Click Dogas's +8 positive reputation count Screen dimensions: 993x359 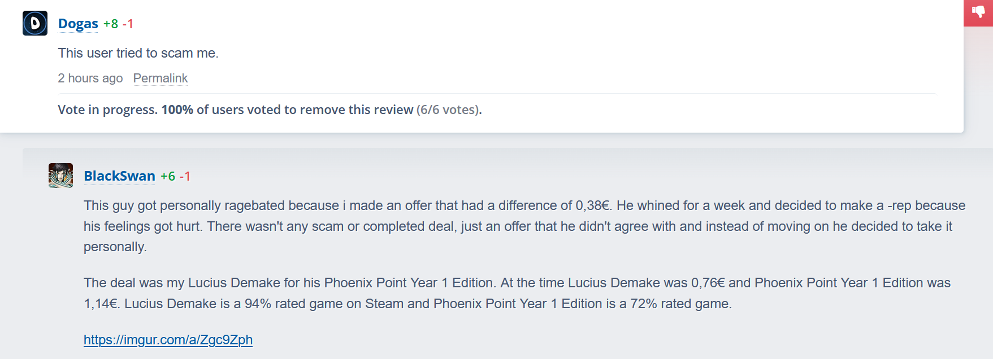[x=111, y=24]
